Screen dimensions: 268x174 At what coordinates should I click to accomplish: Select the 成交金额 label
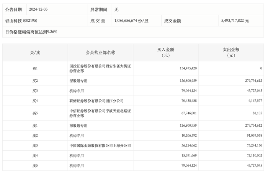pyautogui.click(x=172, y=21)
